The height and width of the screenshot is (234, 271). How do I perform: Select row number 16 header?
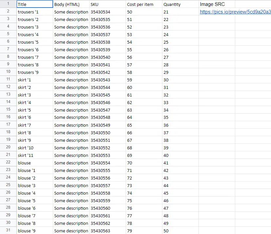[x=8, y=117]
